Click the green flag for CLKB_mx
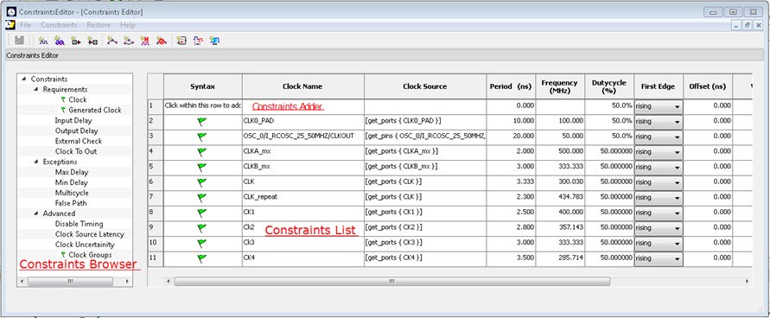 [202, 168]
